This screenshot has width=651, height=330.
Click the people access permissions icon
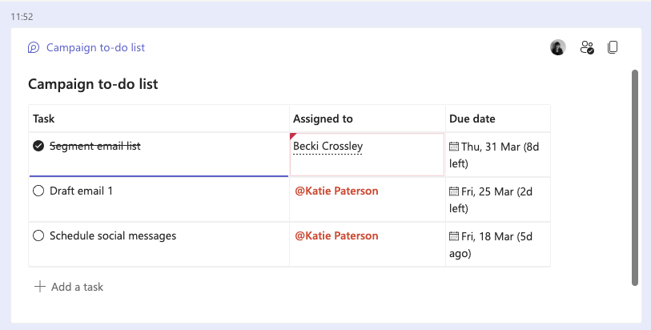tap(587, 47)
